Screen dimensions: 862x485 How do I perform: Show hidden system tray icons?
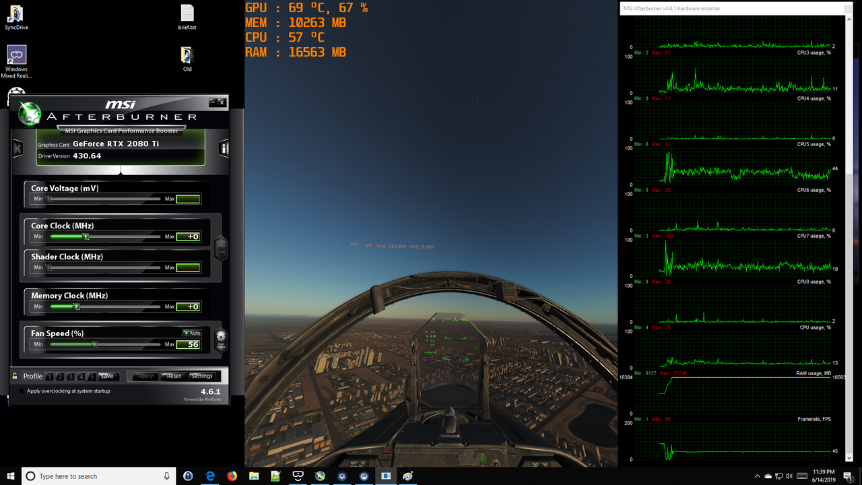(x=757, y=476)
